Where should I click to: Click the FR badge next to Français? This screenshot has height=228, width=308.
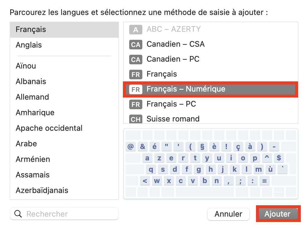tap(135, 75)
